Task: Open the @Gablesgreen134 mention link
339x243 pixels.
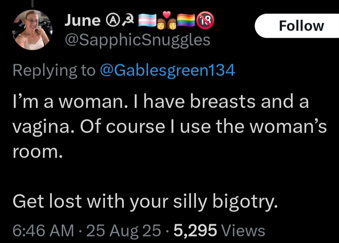Action: pos(168,70)
